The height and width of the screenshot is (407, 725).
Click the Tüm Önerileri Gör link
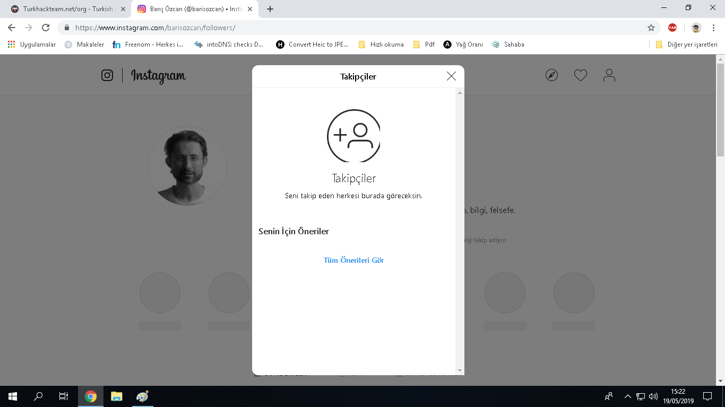click(x=353, y=260)
